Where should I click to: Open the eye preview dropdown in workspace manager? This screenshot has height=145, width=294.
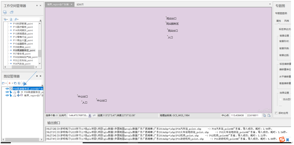point(7,19)
